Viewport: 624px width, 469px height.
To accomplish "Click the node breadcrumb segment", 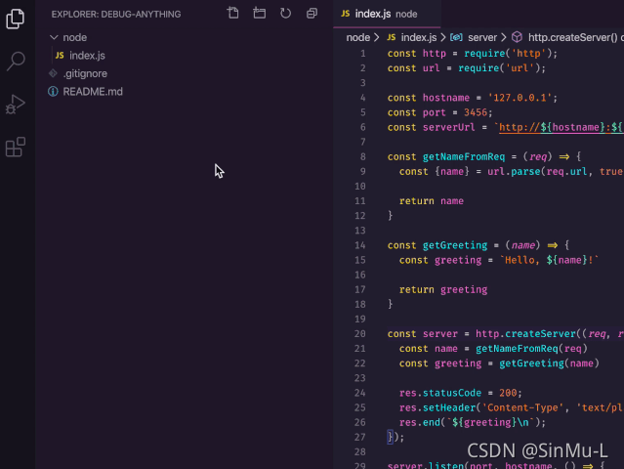I will click(x=357, y=37).
